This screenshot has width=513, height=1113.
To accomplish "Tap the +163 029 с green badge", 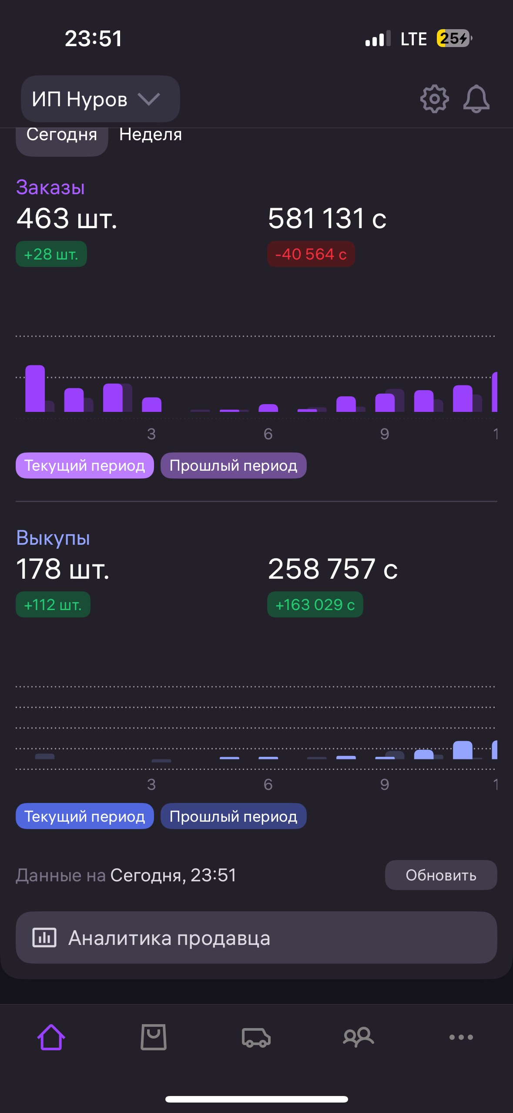I will pyautogui.click(x=315, y=604).
